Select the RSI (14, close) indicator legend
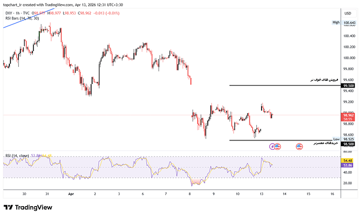 coord(17,156)
